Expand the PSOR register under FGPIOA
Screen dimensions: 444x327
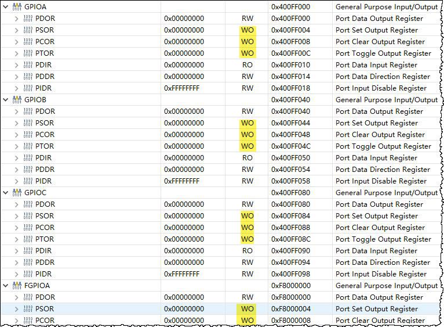coord(16,309)
